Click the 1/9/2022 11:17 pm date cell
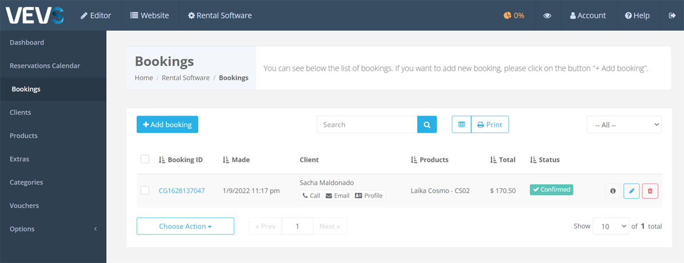Image resolution: width=684 pixels, height=263 pixels. 251,191
